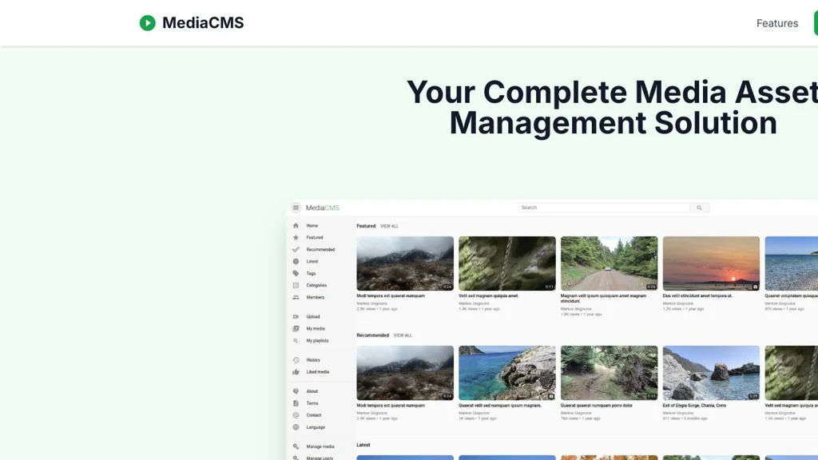The image size is (818, 460).
Task: Click headline 'Your Complete Media Asset Management Solution'
Action: (x=613, y=108)
